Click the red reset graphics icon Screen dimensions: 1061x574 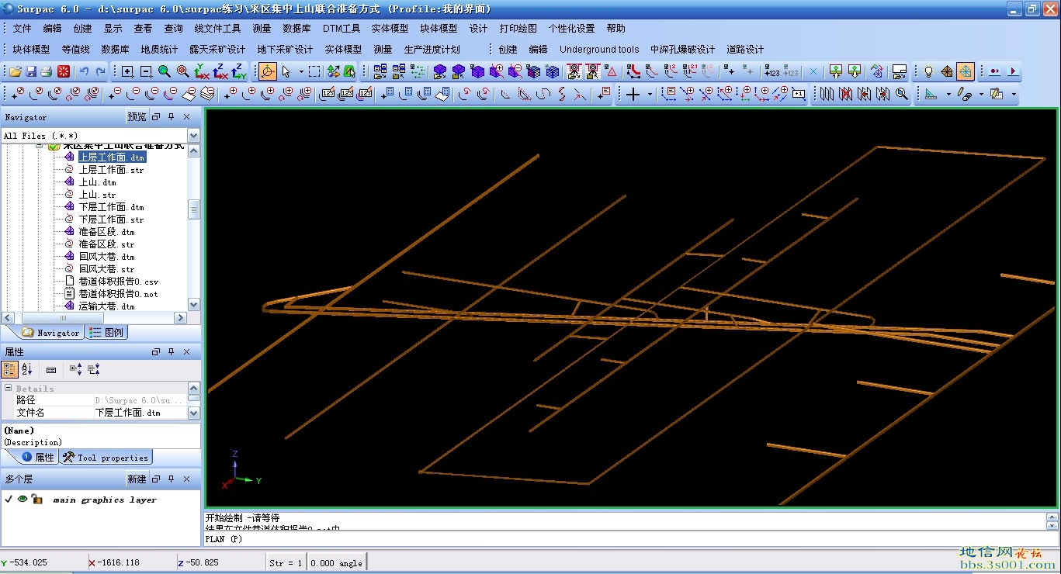click(64, 71)
